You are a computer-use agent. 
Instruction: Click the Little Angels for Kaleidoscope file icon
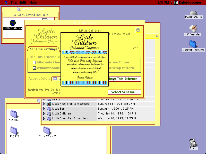pyautogui.click(x=49, y=104)
